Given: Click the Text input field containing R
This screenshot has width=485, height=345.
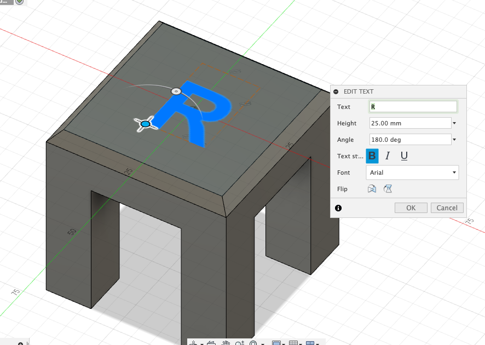Looking at the screenshot, I should [413, 107].
